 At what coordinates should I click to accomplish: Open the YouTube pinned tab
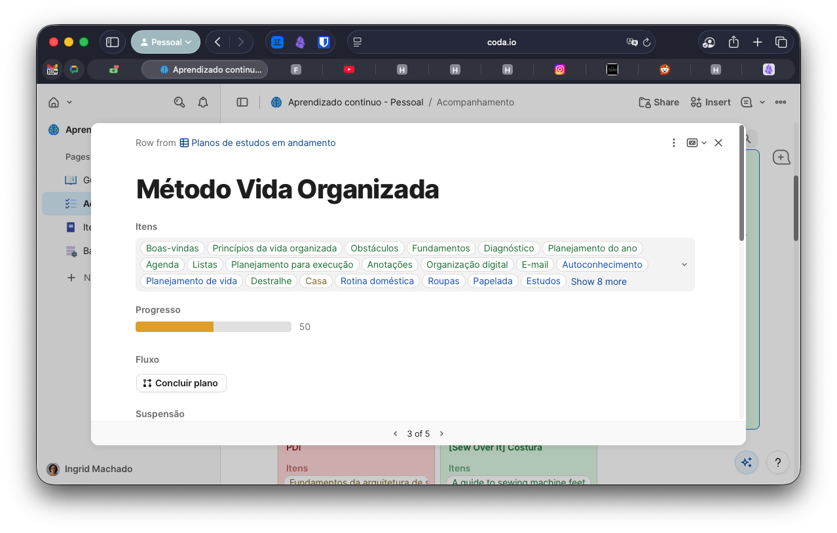[349, 69]
